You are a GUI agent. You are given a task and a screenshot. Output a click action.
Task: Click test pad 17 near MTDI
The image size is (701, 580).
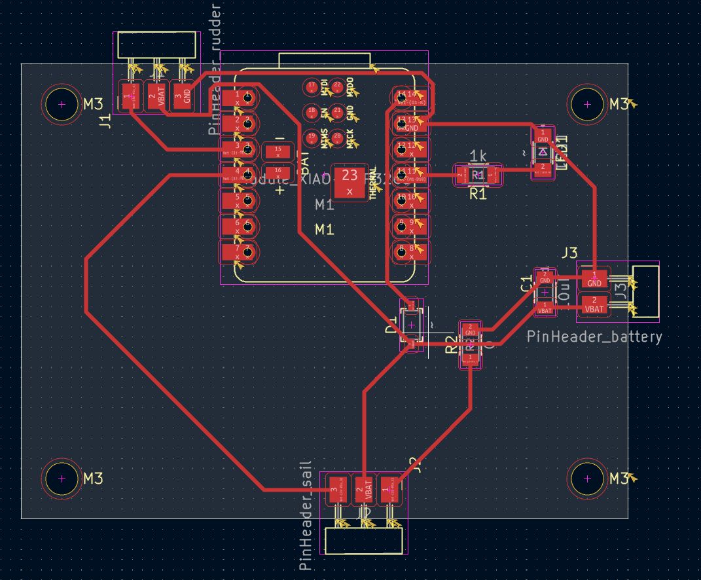coord(311,87)
